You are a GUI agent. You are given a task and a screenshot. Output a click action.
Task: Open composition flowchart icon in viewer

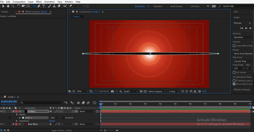195,91
